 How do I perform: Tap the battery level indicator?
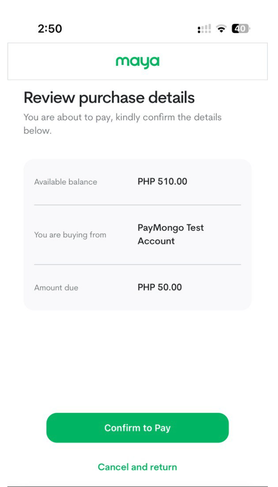241,29
